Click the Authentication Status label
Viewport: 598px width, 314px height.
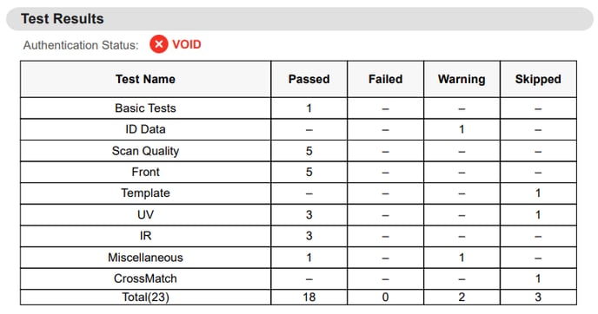click(x=81, y=45)
